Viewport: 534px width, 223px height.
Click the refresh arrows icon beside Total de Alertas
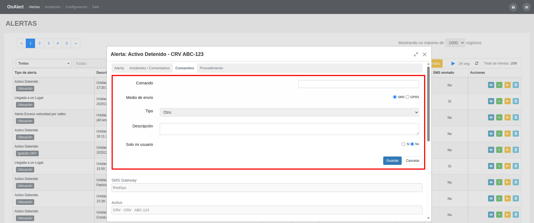click(x=477, y=63)
